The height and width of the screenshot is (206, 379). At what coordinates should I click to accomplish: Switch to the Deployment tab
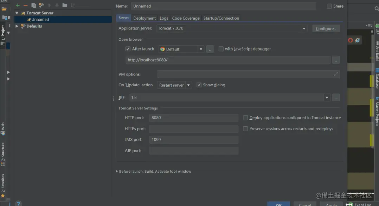[144, 18]
